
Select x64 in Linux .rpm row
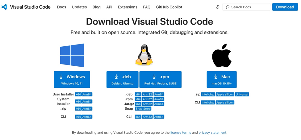[x=138, y=99]
